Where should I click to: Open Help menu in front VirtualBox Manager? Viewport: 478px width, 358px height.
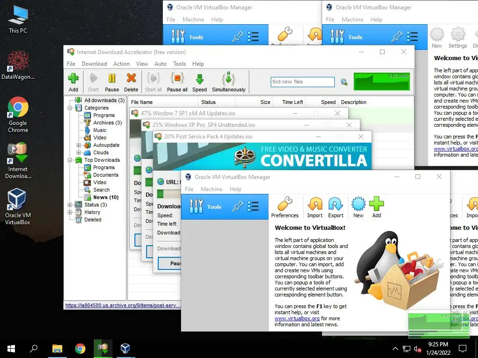[235, 189]
